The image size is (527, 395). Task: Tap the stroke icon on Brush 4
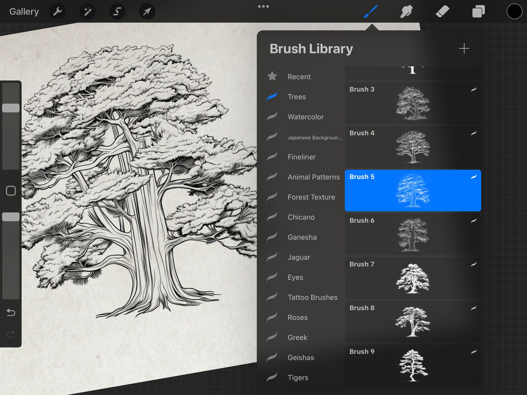[x=474, y=133]
